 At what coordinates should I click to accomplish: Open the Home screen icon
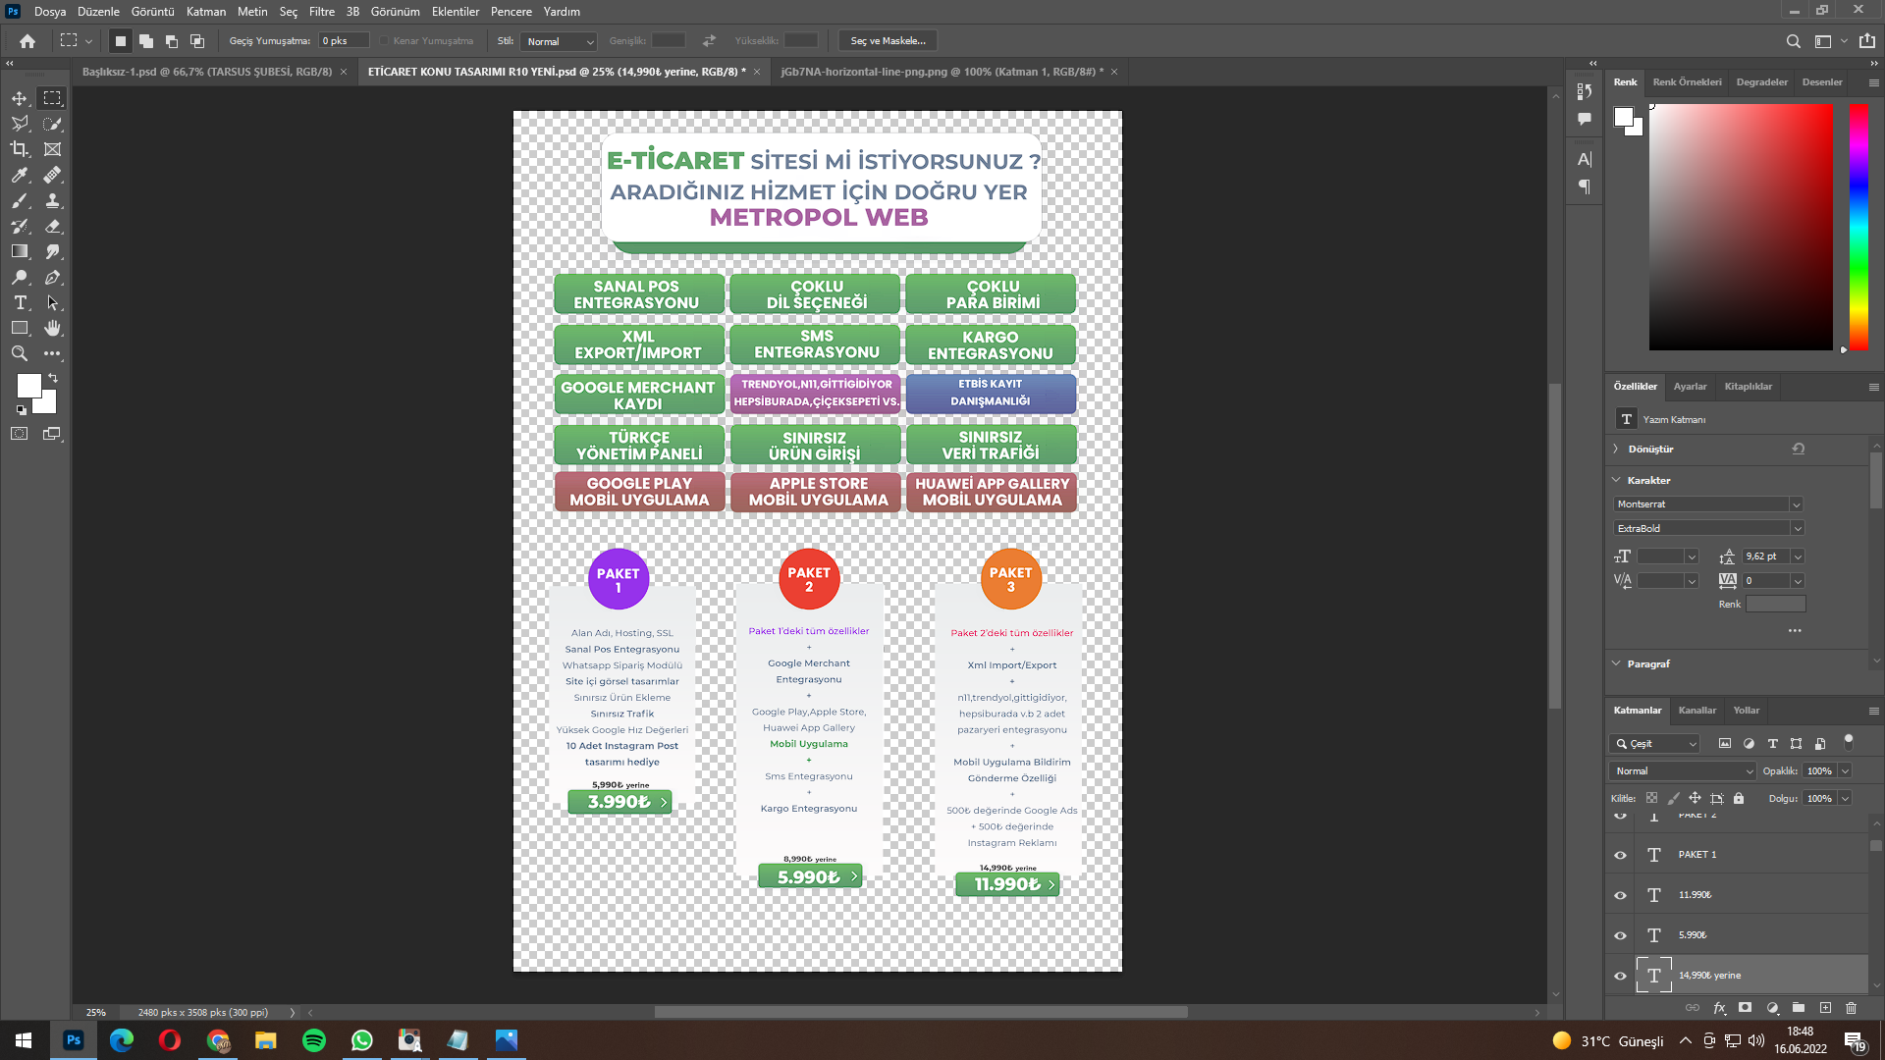point(27,41)
